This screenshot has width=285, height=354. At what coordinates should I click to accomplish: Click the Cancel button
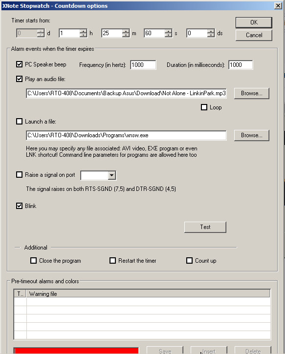254,35
